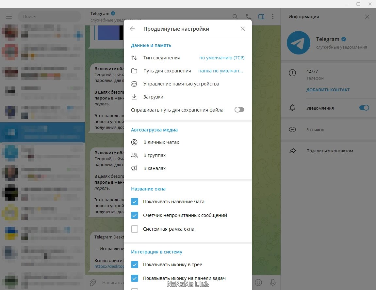Maximize the Telegram window
This screenshot has height=290, width=376.
click(358, 4)
